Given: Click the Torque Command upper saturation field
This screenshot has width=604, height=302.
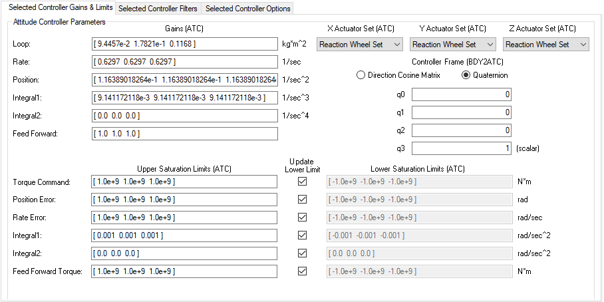Looking at the screenshot, I should [x=185, y=182].
